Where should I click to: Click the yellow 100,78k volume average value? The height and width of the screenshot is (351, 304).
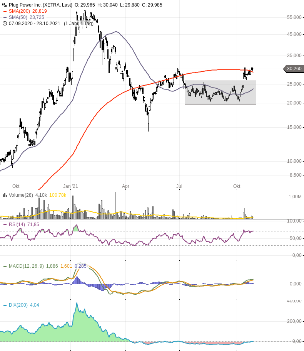tap(58, 195)
